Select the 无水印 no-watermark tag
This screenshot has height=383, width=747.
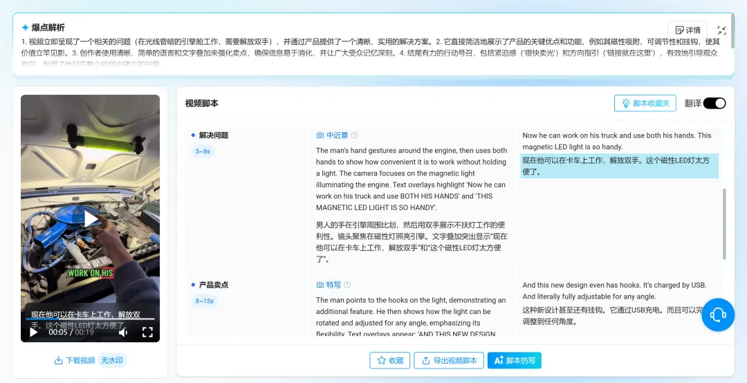point(113,360)
